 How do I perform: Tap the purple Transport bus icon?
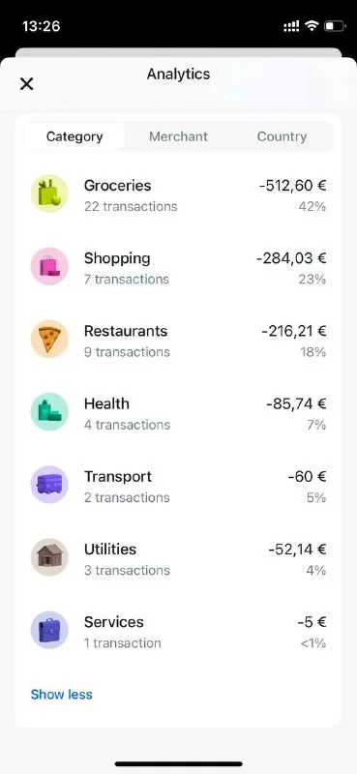49,485
